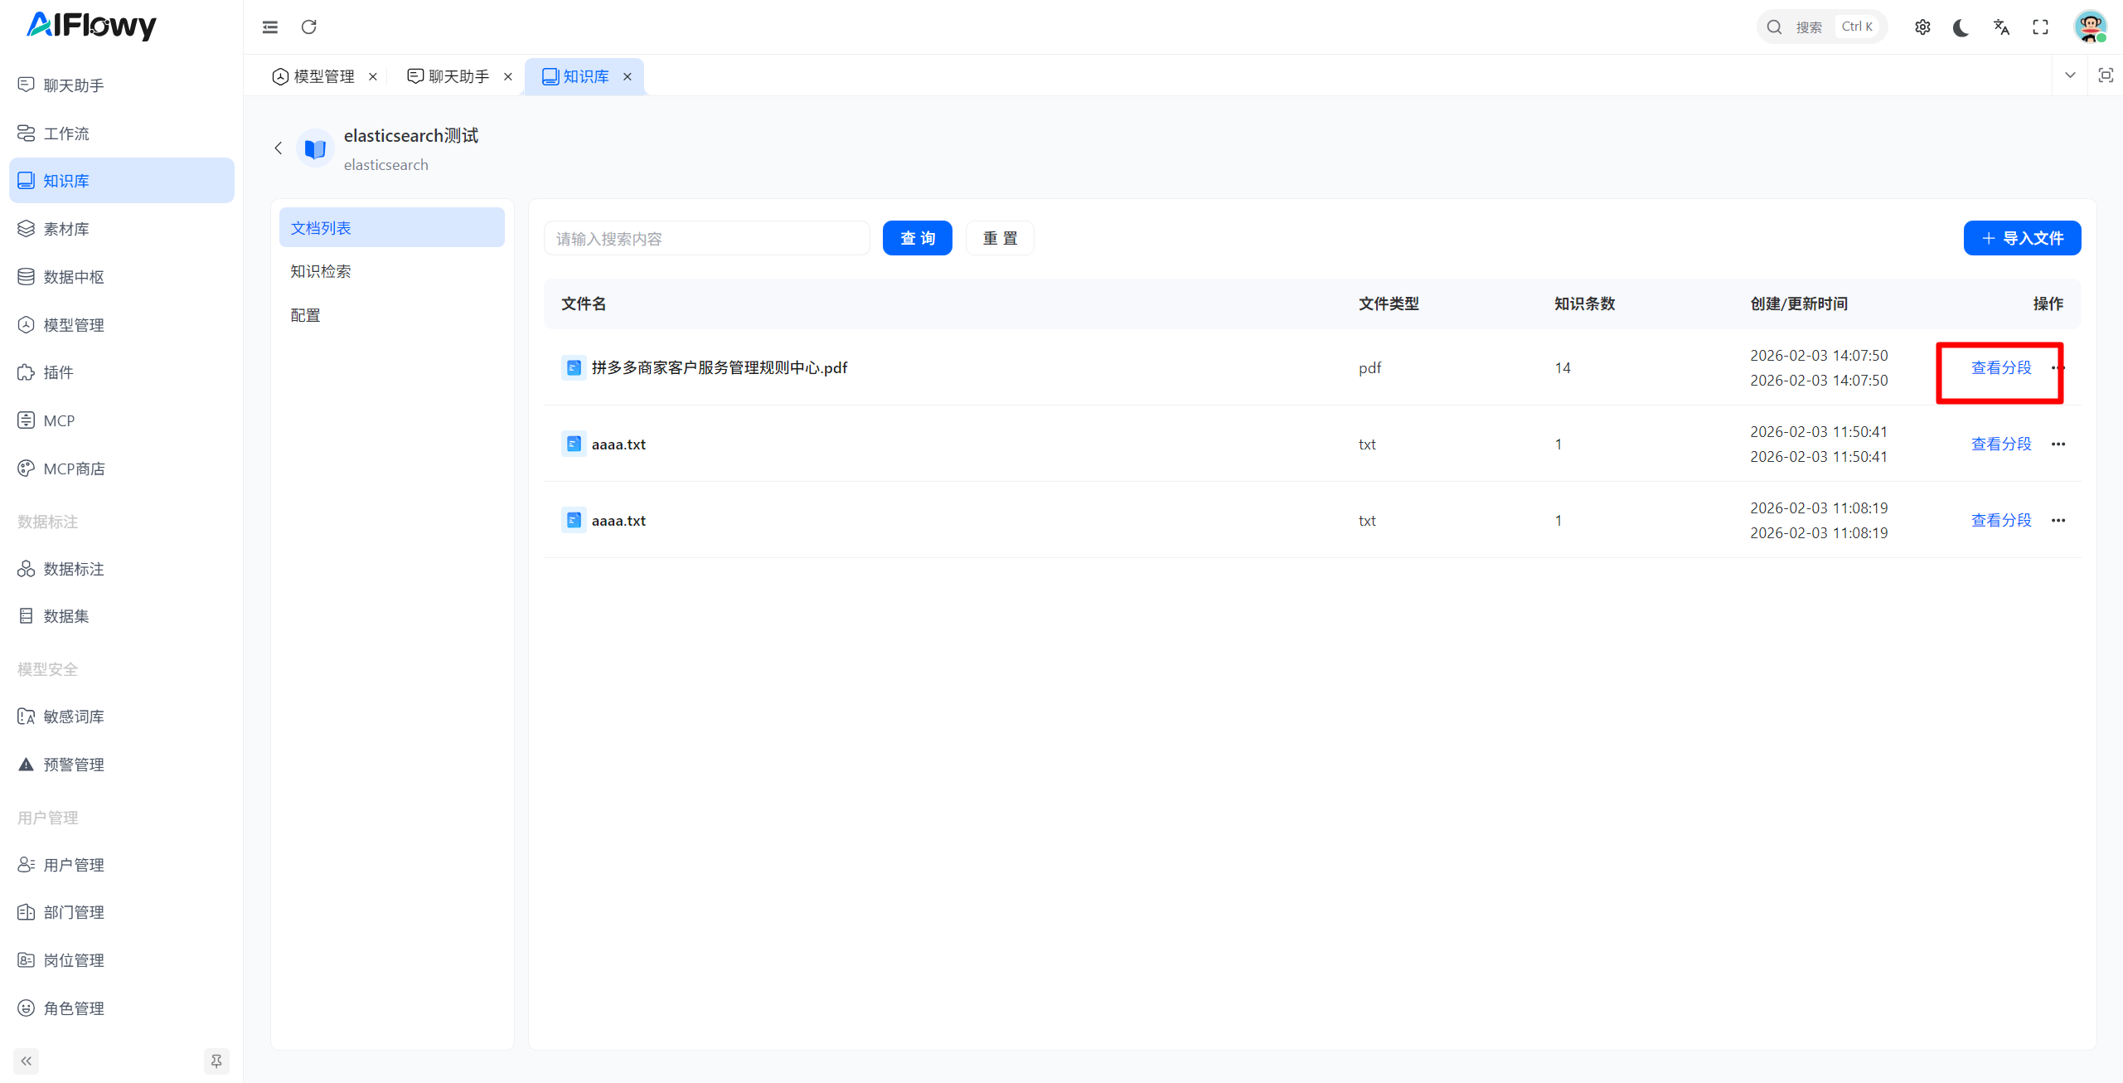2123x1083 pixels.
Task: Enter fullscreen using the expand icon
Action: [2040, 27]
